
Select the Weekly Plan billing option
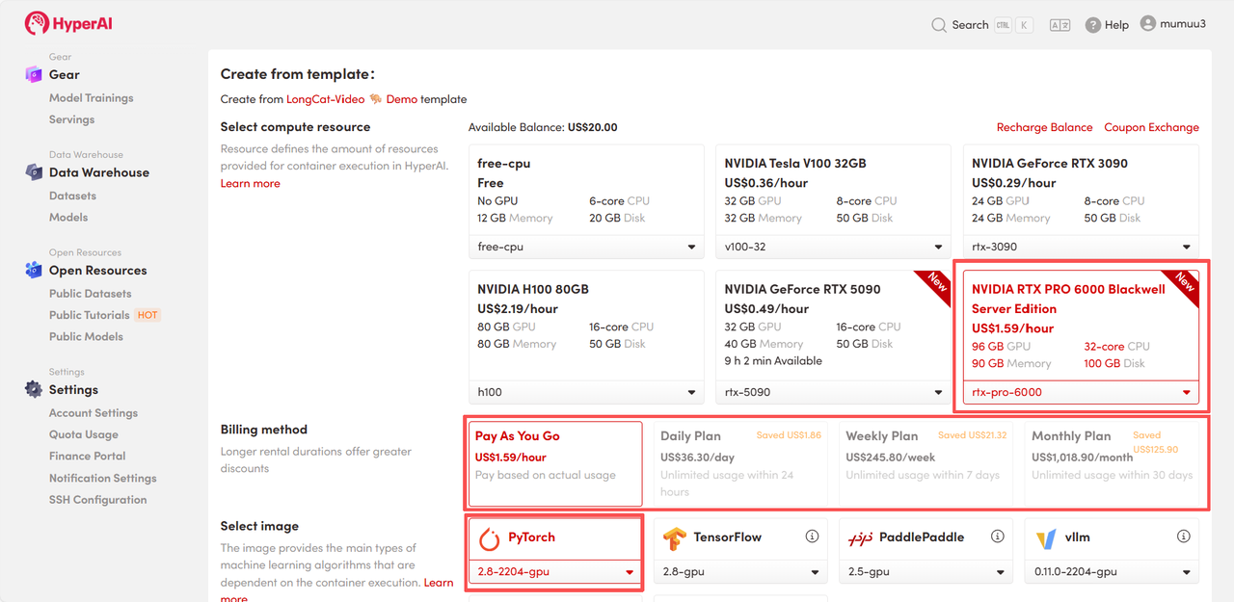pos(925,463)
